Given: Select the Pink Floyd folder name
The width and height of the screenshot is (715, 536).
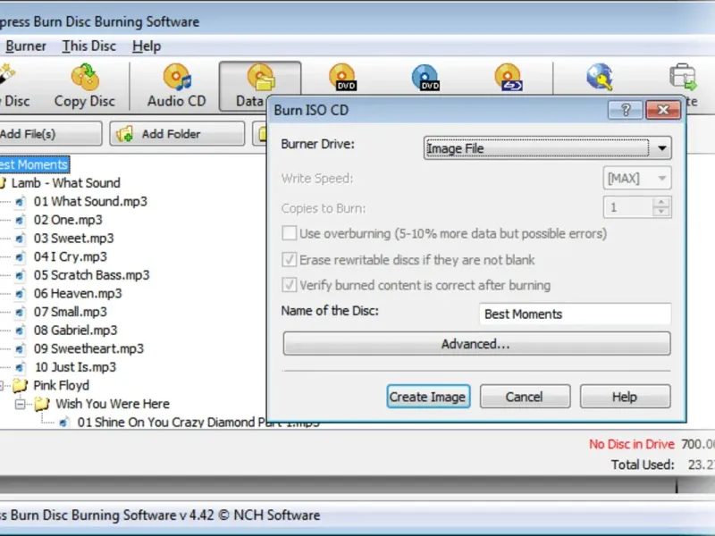Looking at the screenshot, I should pos(61,386).
